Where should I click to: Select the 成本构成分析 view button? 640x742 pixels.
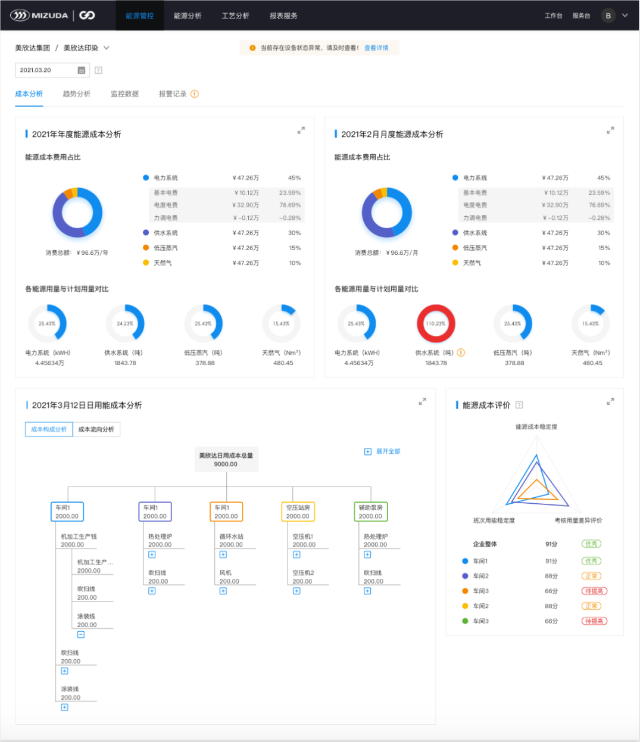(x=49, y=429)
